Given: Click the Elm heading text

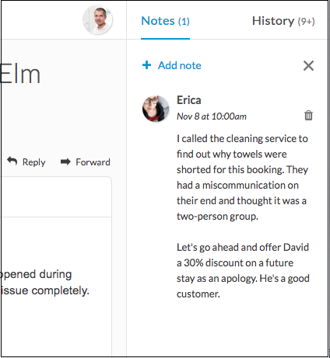Looking at the screenshot, I should [x=20, y=75].
